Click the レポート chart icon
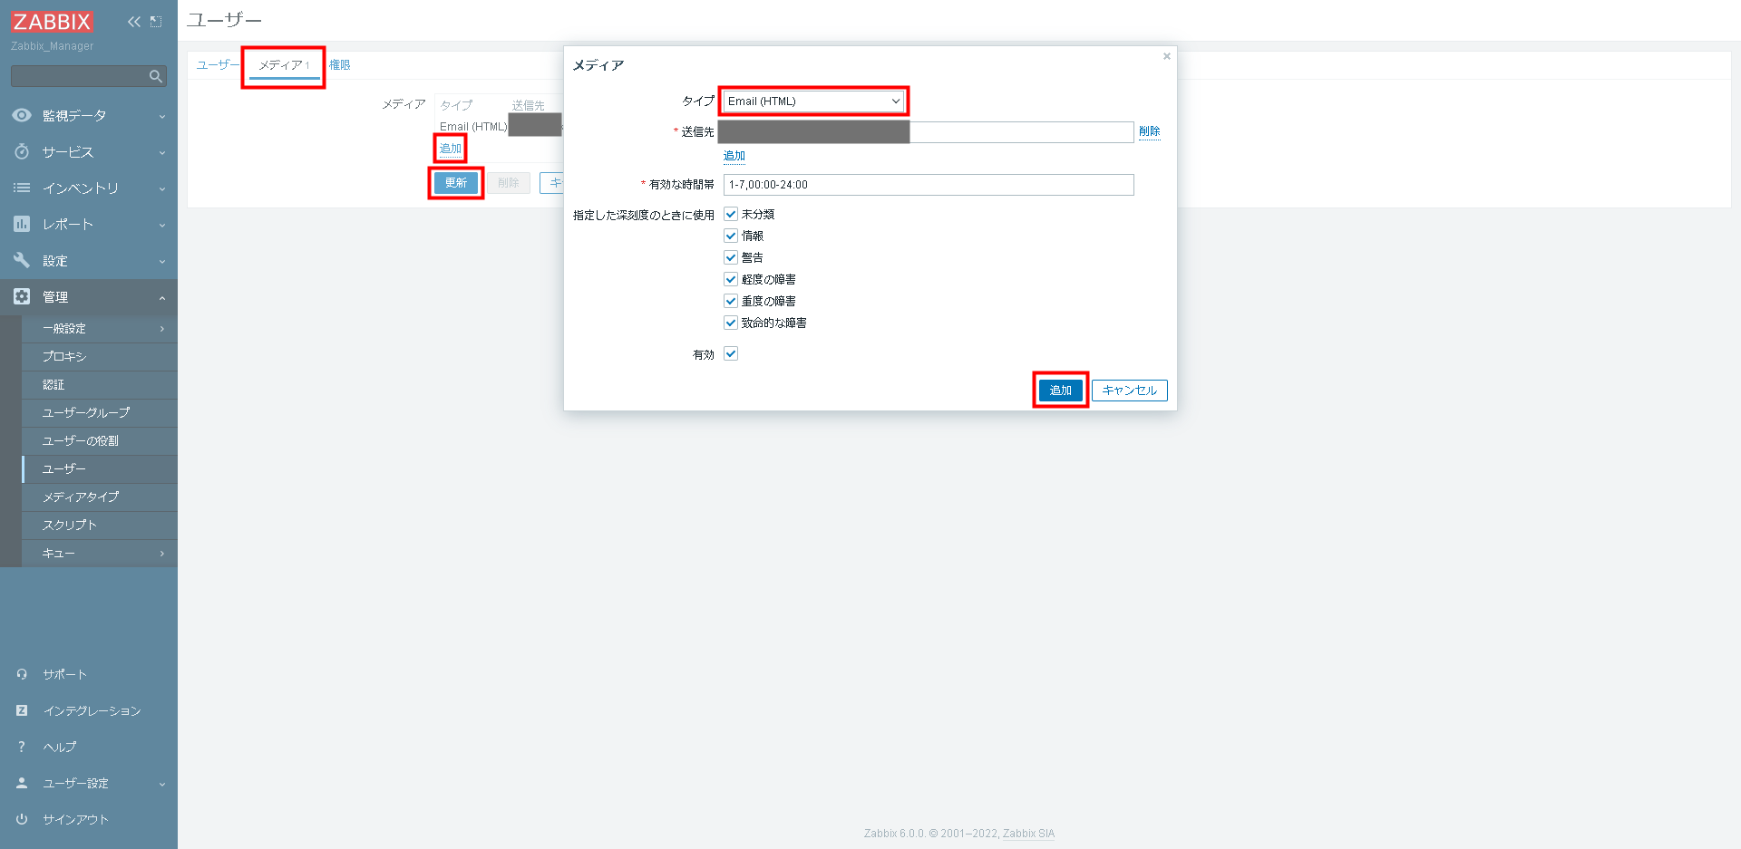This screenshot has width=1741, height=849. coord(22,224)
